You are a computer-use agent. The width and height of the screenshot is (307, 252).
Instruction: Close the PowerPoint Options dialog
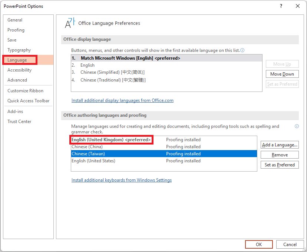point(298,6)
